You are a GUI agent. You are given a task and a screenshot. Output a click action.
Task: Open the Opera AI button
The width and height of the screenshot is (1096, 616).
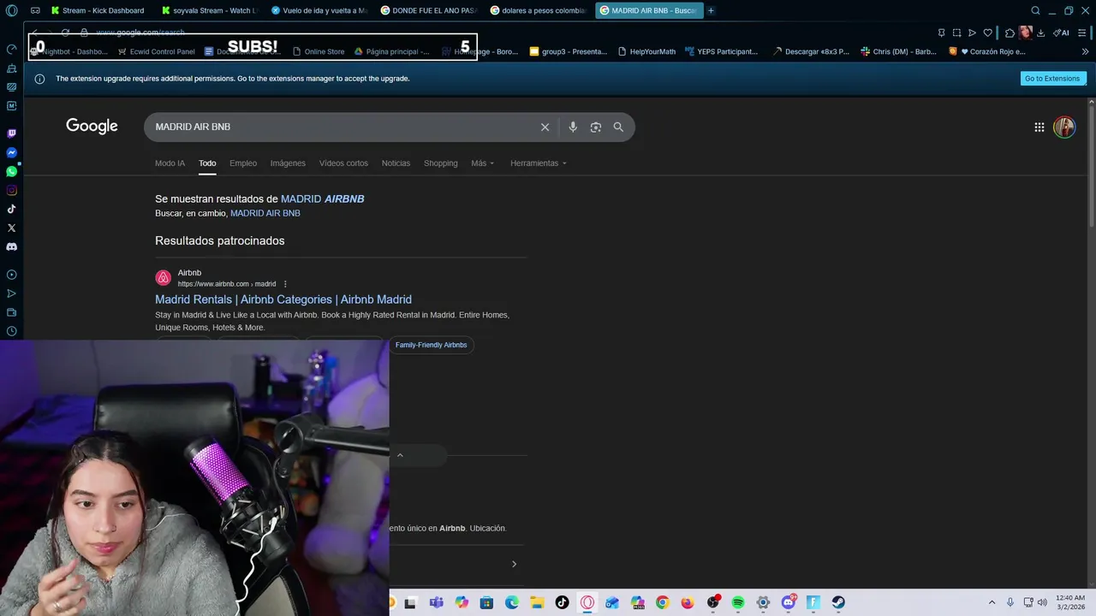[1062, 33]
